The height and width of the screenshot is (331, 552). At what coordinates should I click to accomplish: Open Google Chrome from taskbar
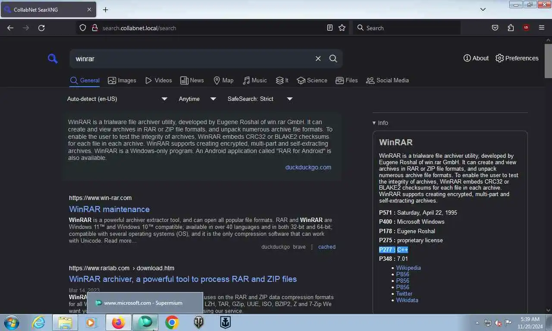[x=172, y=322]
